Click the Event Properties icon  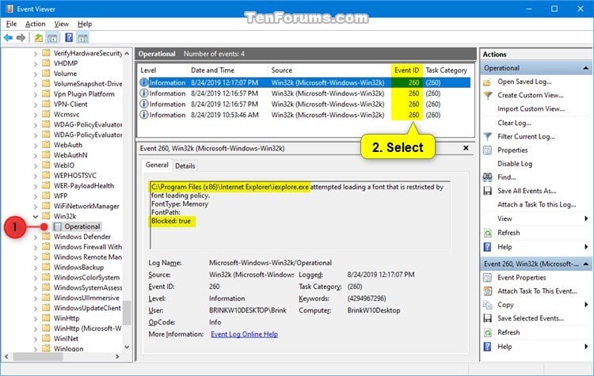point(488,278)
